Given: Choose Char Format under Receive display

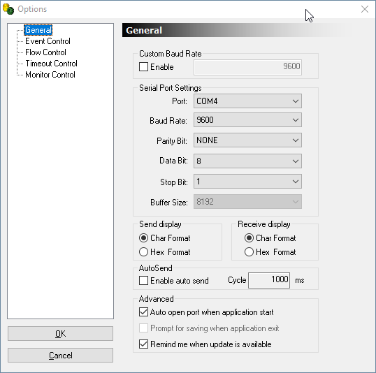Looking at the screenshot, I should pos(249,238).
